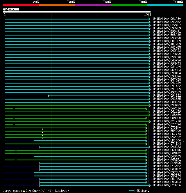Click the red 20% identity legend segment
186x193 pixels.
[x=21, y=5]
